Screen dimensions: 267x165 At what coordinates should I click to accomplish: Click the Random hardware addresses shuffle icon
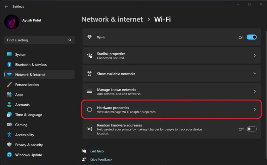tap(89, 129)
